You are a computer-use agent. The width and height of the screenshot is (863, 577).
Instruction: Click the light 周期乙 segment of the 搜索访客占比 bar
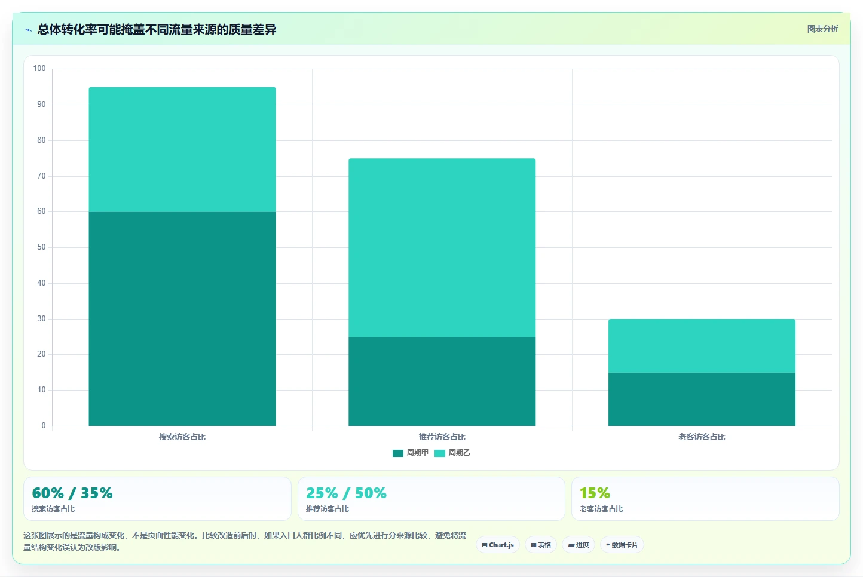click(182, 149)
